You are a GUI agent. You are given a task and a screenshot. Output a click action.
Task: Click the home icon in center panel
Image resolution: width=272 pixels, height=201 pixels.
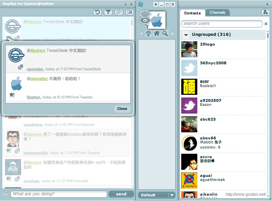(x=156, y=33)
